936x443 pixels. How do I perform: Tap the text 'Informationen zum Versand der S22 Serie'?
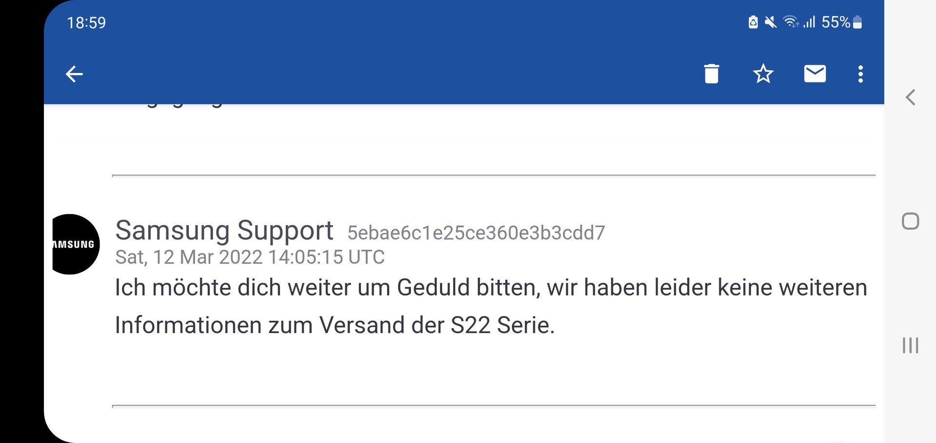334,325
